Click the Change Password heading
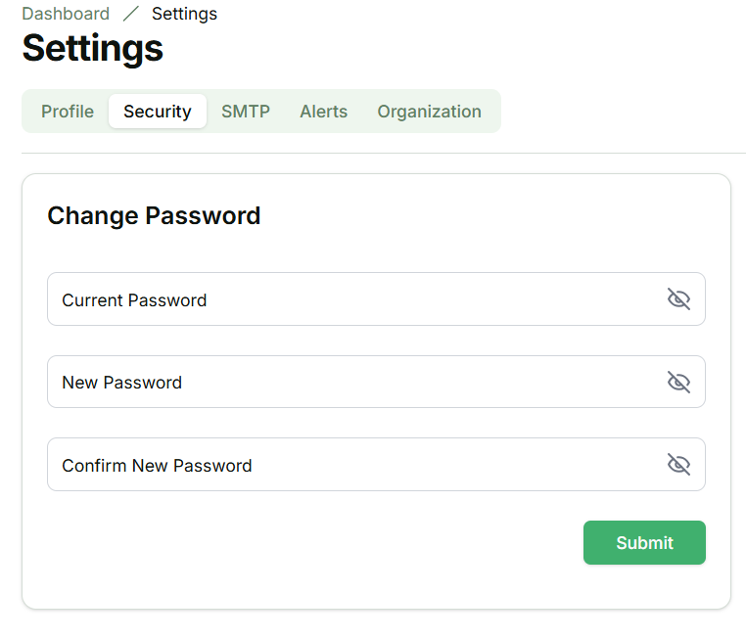Viewport: 746px width, 639px height. point(154,215)
